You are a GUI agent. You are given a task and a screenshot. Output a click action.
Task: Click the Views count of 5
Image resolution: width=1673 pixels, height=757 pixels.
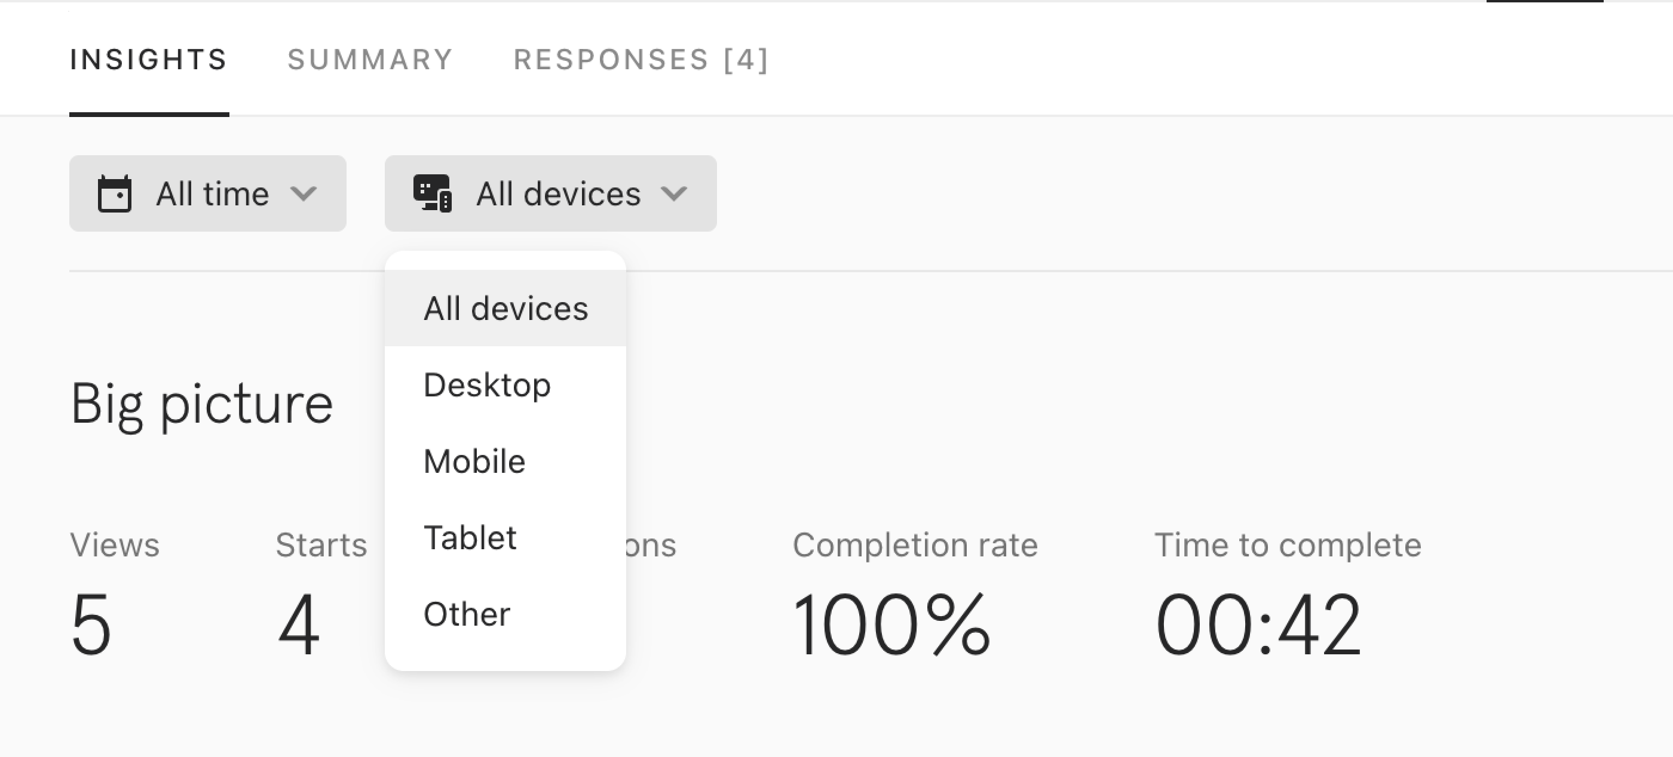coord(91,624)
